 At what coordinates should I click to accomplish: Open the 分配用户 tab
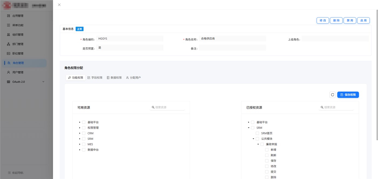133,78
